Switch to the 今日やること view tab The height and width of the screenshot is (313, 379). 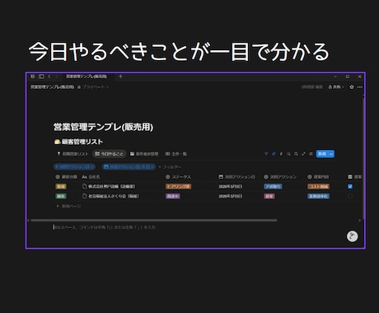pos(110,154)
